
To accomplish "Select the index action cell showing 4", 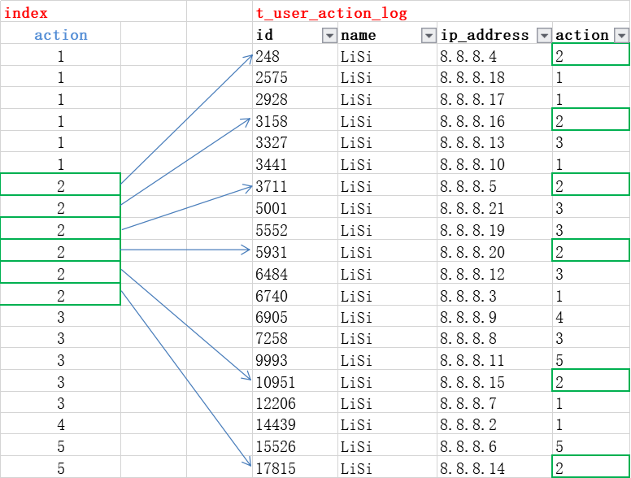I will [x=61, y=424].
